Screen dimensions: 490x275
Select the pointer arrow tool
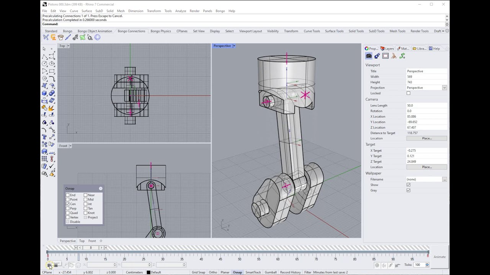coord(44,49)
